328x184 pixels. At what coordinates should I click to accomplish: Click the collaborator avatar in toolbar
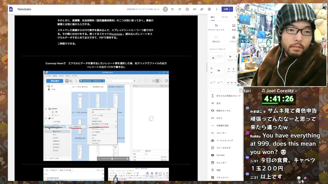click(165, 9)
